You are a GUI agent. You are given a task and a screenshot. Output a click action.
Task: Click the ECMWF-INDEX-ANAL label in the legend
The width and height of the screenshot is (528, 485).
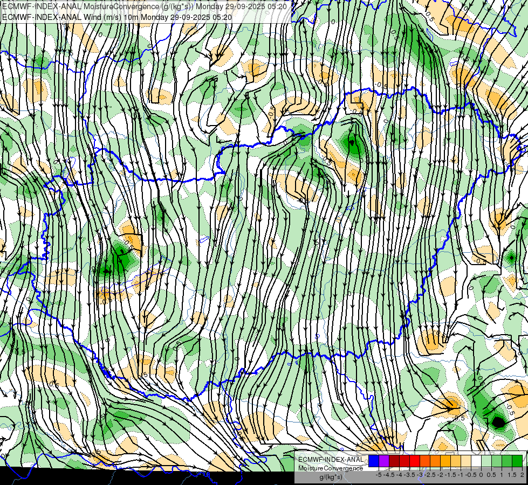pyautogui.click(x=331, y=460)
